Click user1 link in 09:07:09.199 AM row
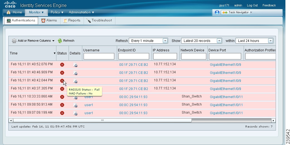This screenshot has height=145, width=291. click(x=89, y=113)
